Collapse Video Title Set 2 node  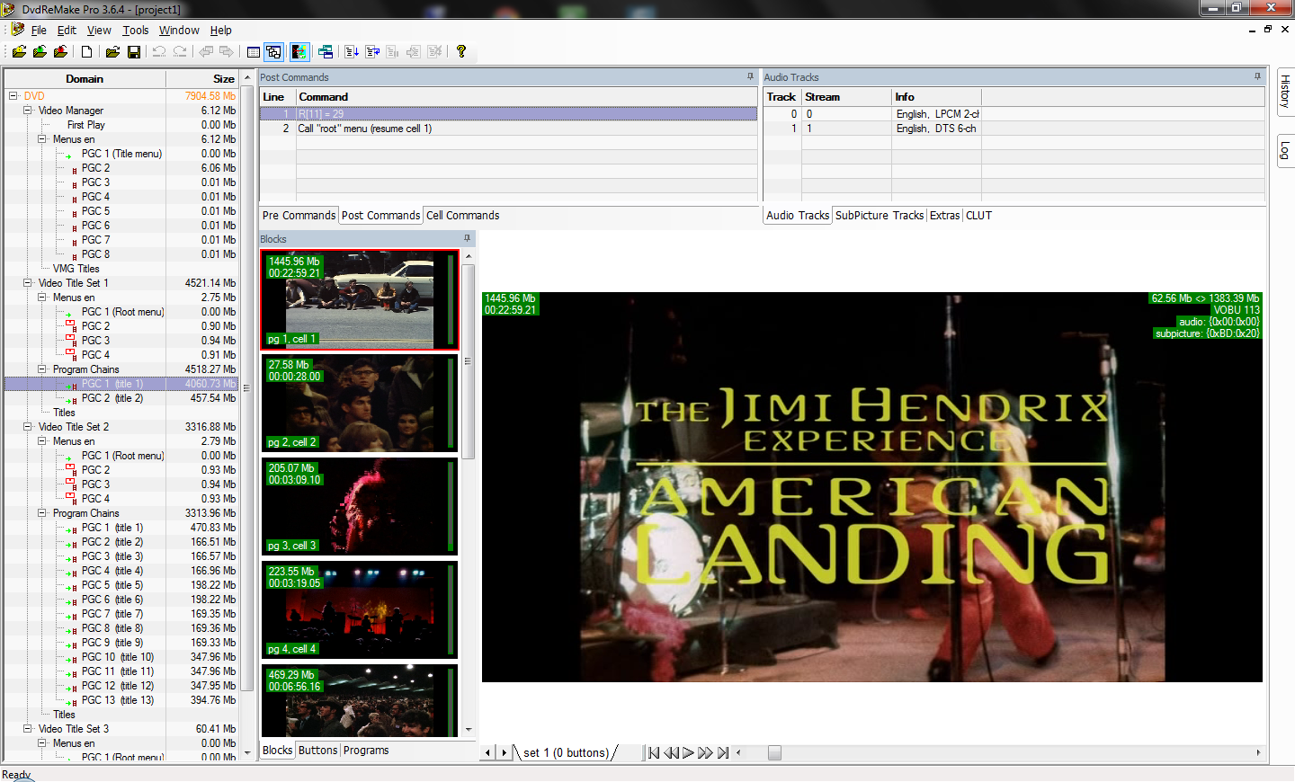tap(27, 427)
